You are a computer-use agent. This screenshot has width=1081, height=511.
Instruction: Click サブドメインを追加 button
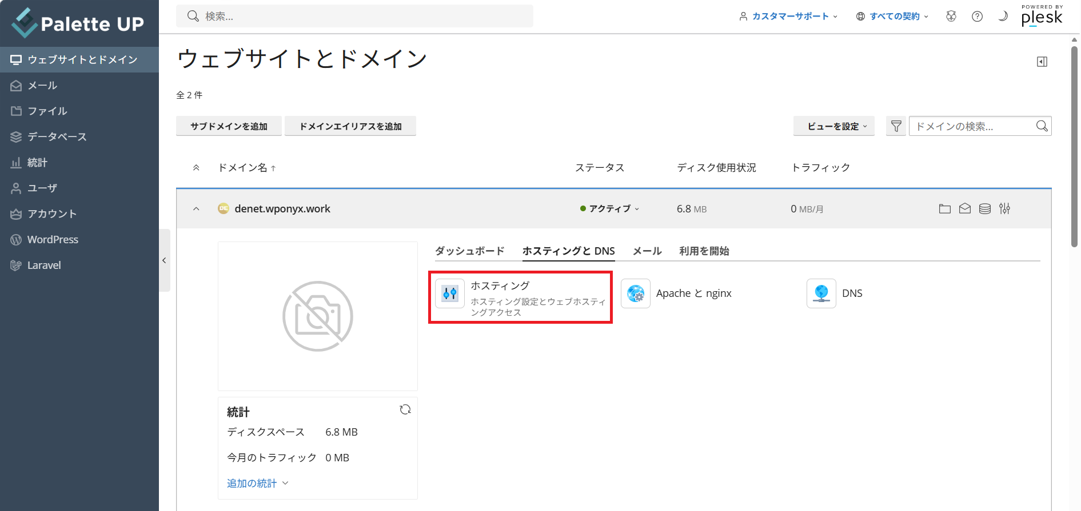click(229, 126)
